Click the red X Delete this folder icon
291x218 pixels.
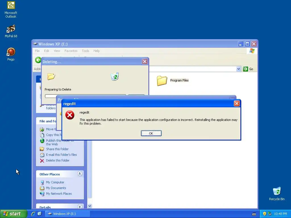pos(42,161)
